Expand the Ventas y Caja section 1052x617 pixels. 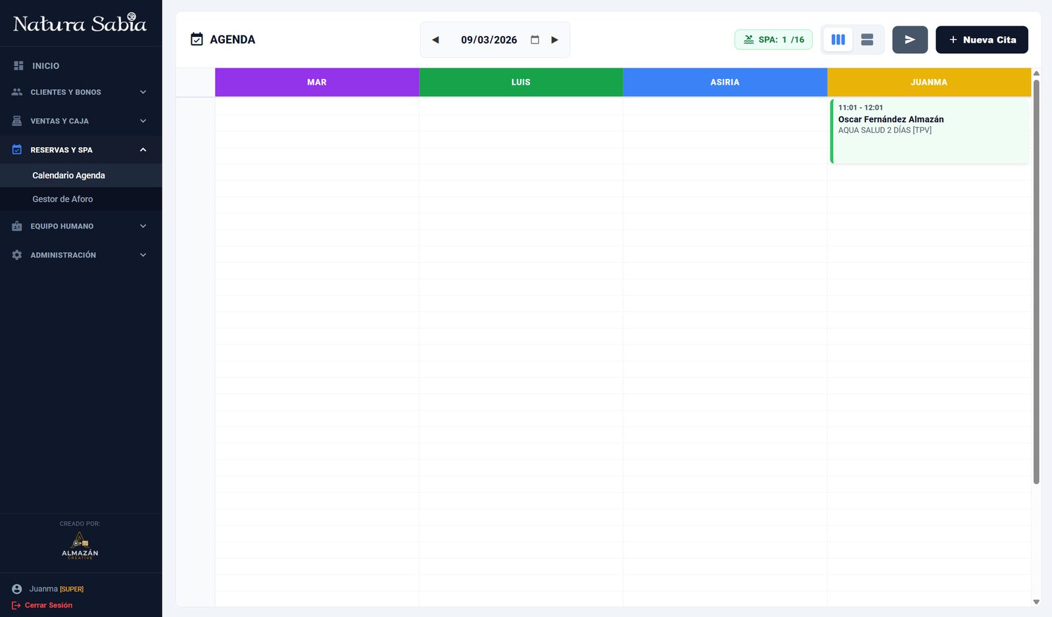coord(80,121)
